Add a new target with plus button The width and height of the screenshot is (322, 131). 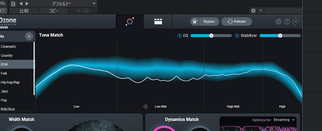click(x=29, y=36)
